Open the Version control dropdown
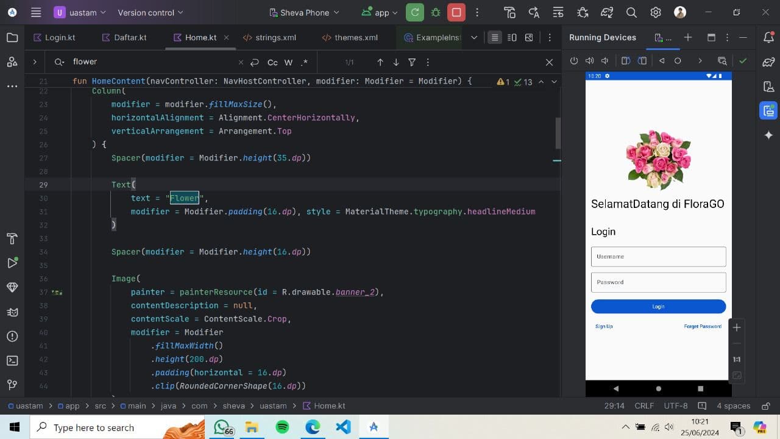The width and height of the screenshot is (780, 439). coord(150,12)
